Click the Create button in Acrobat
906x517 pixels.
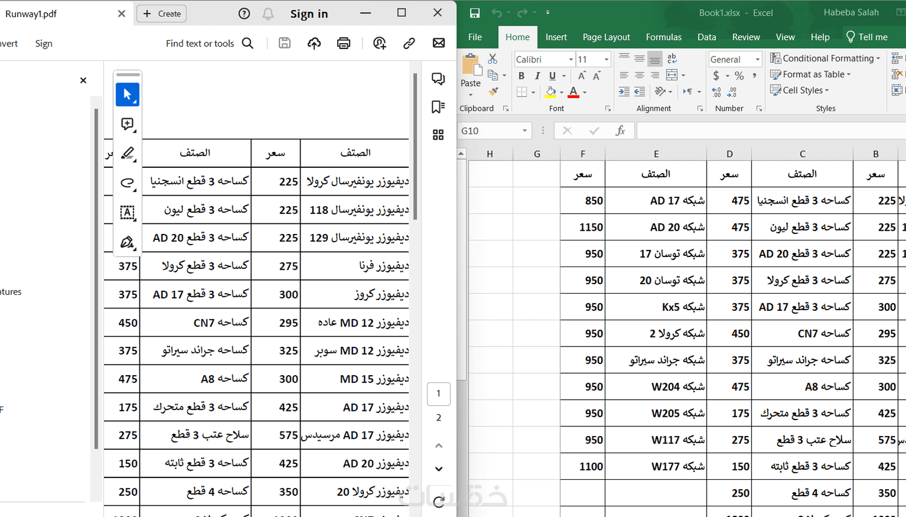click(161, 13)
